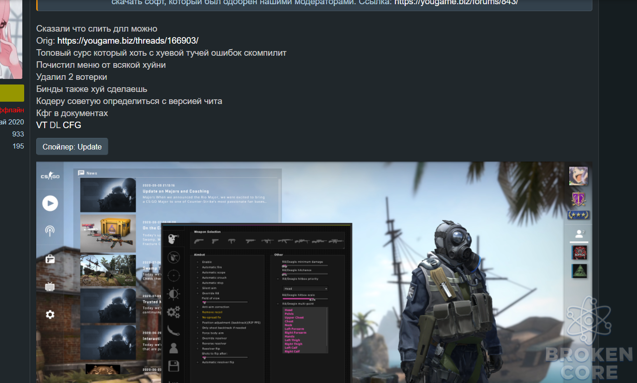Toggle the Remove recoil checkbox
The image size is (637, 383).
click(x=197, y=312)
